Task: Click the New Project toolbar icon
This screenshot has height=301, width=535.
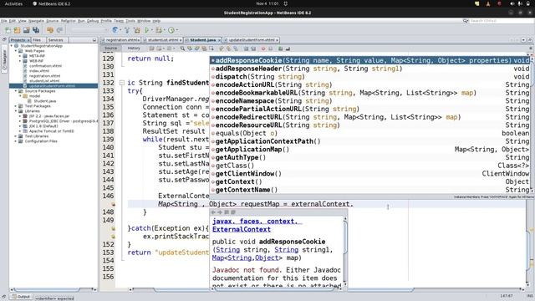Action: [x=17, y=30]
